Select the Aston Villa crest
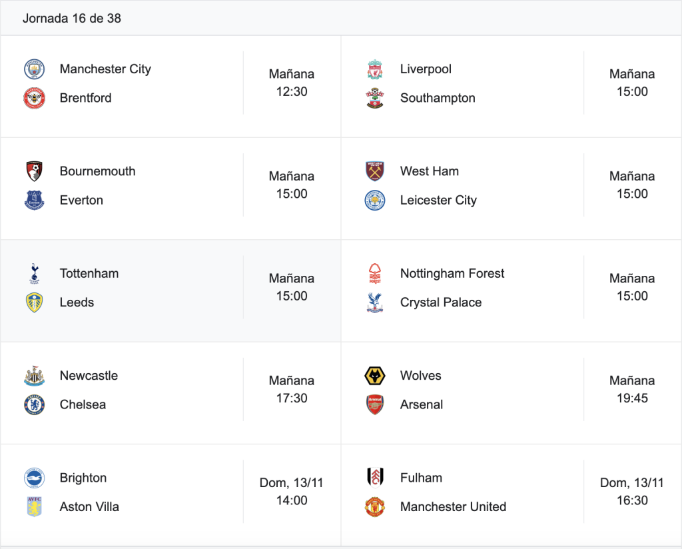Viewport: 682px width, 549px height. click(35, 507)
